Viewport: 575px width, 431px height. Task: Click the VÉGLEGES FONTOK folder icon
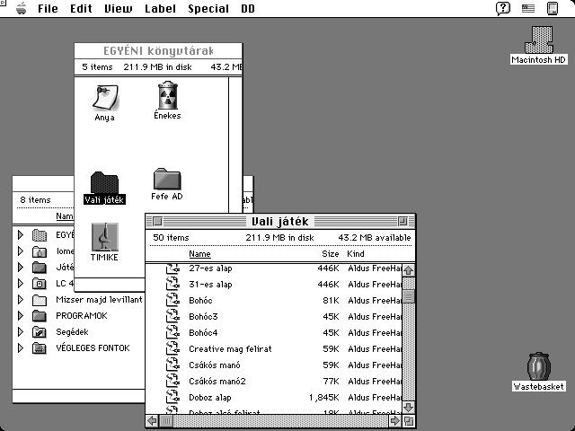pos(40,348)
